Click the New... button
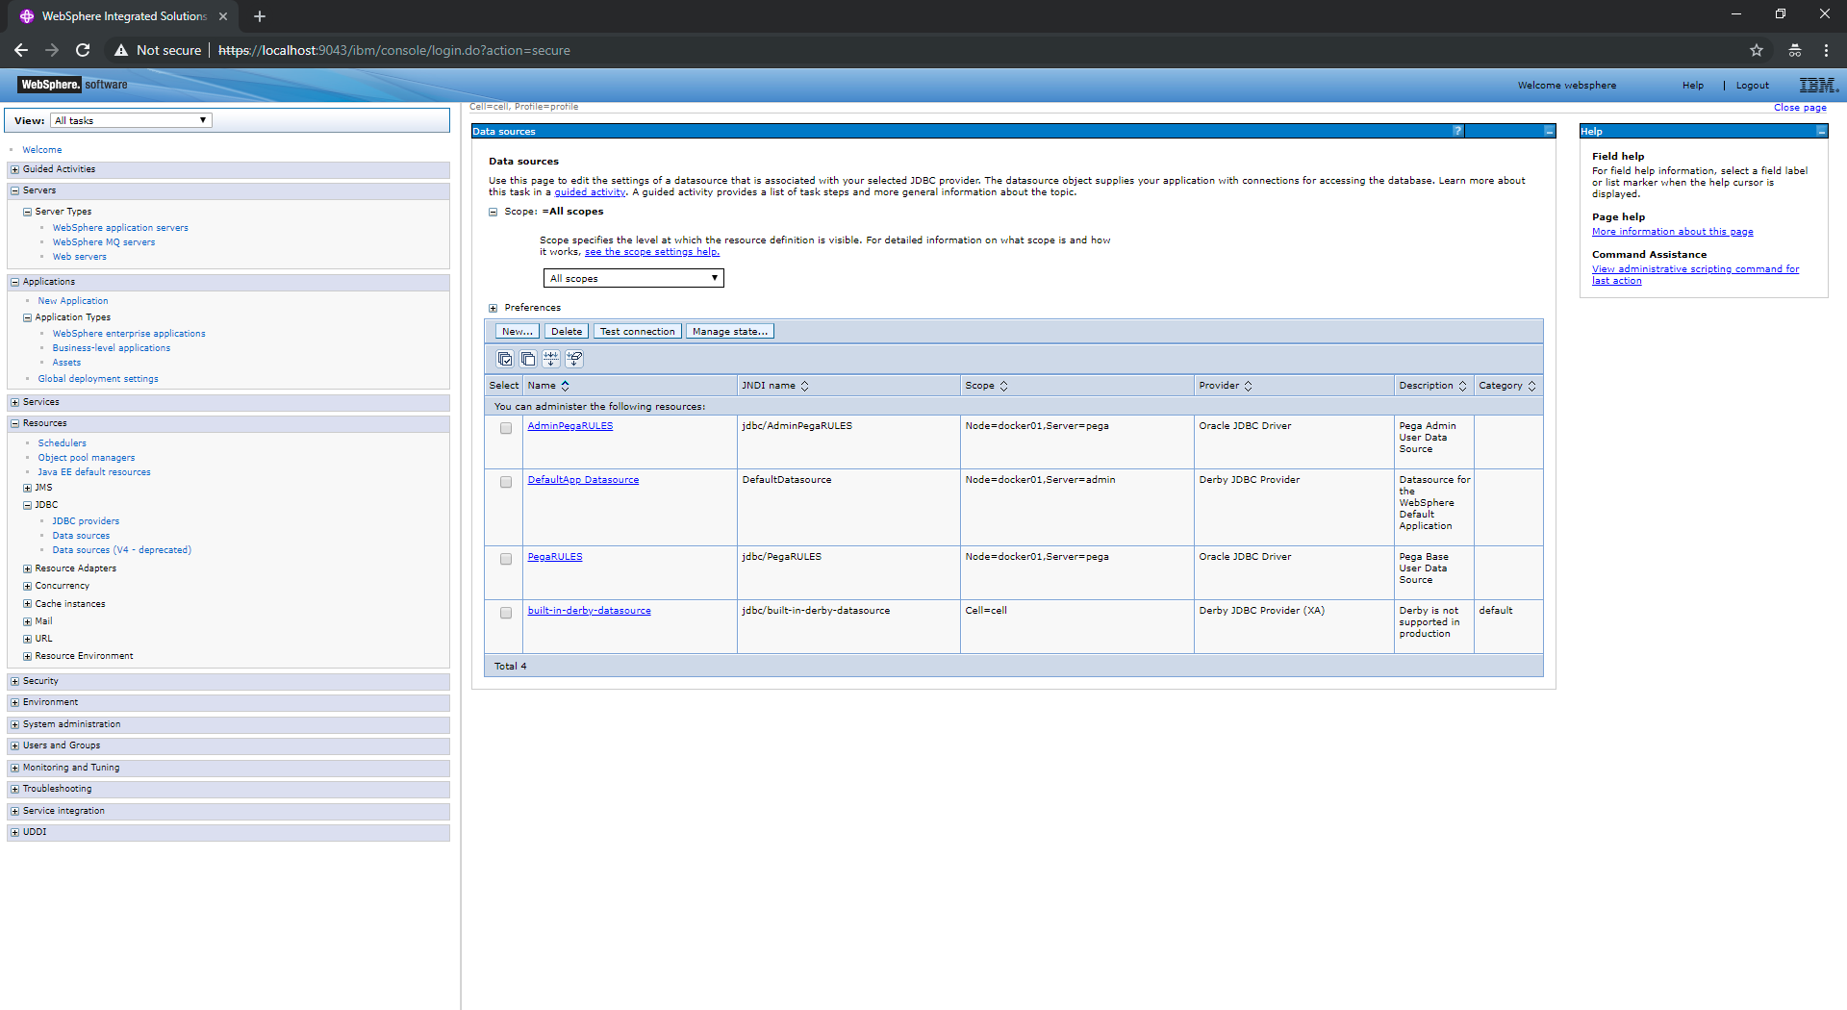Viewport: 1847px width, 1010px height. (518, 331)
